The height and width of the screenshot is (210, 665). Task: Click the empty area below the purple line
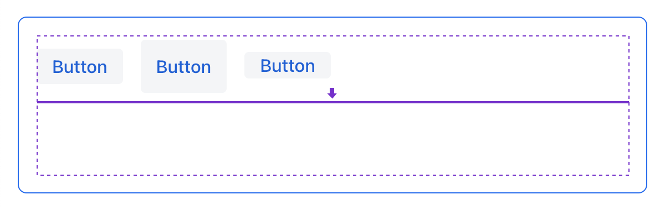(x=332, y=139)
